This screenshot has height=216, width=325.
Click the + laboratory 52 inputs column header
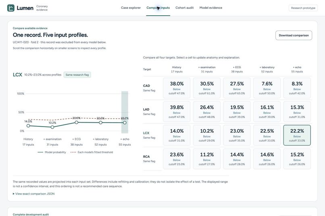(x=267, y=70)
